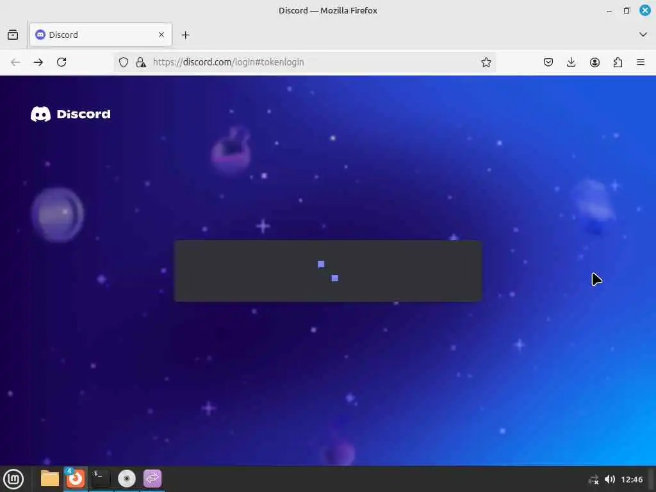Click the forward navigation arrow

tap(38, 62)
